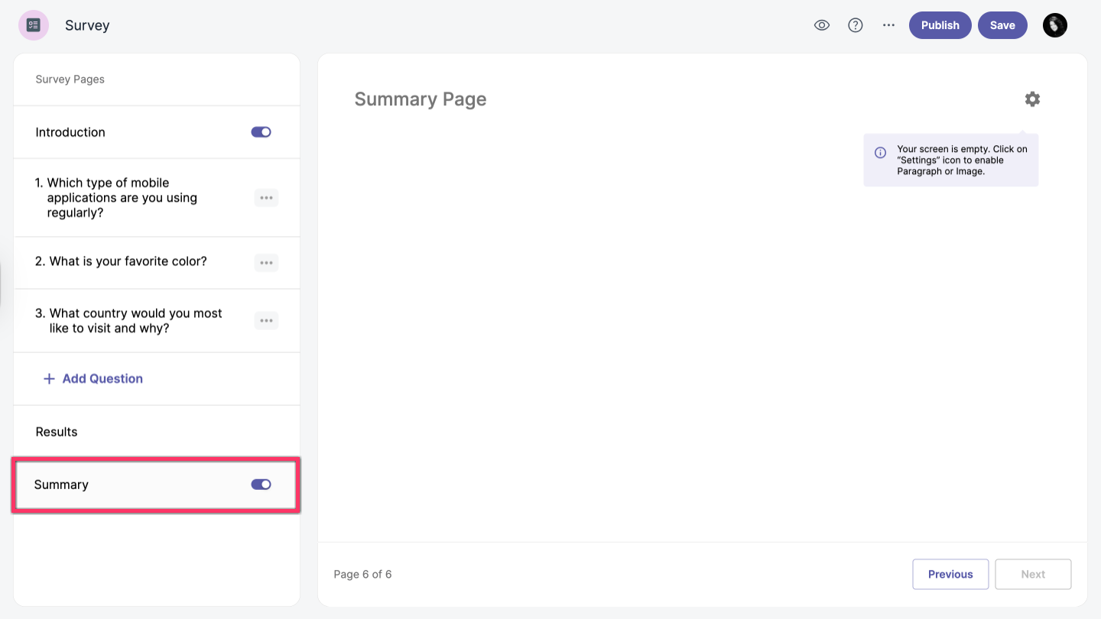This screenshot has height=619, width=1101.
Task: Disable the Summary page toggle
Action: pyautogui.click(x=261, y=485)
